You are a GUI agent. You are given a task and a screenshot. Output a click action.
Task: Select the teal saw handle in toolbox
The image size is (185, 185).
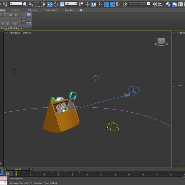point(73,96)
